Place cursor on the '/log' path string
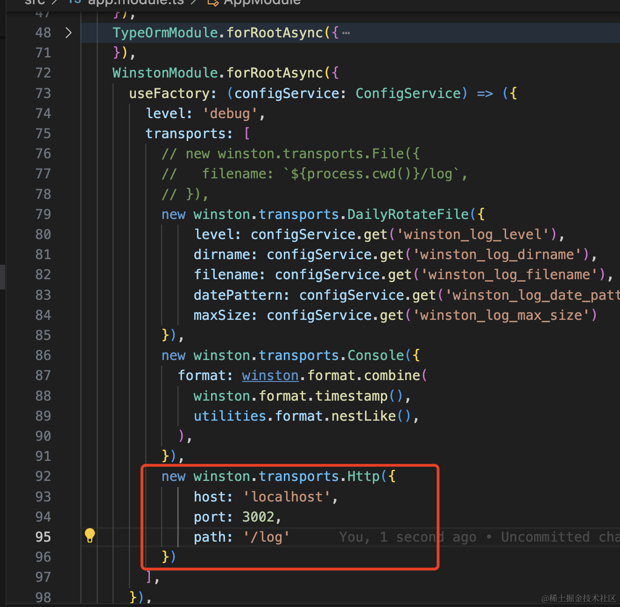Viewport: 620px width, 607px height. click(266, 537)
